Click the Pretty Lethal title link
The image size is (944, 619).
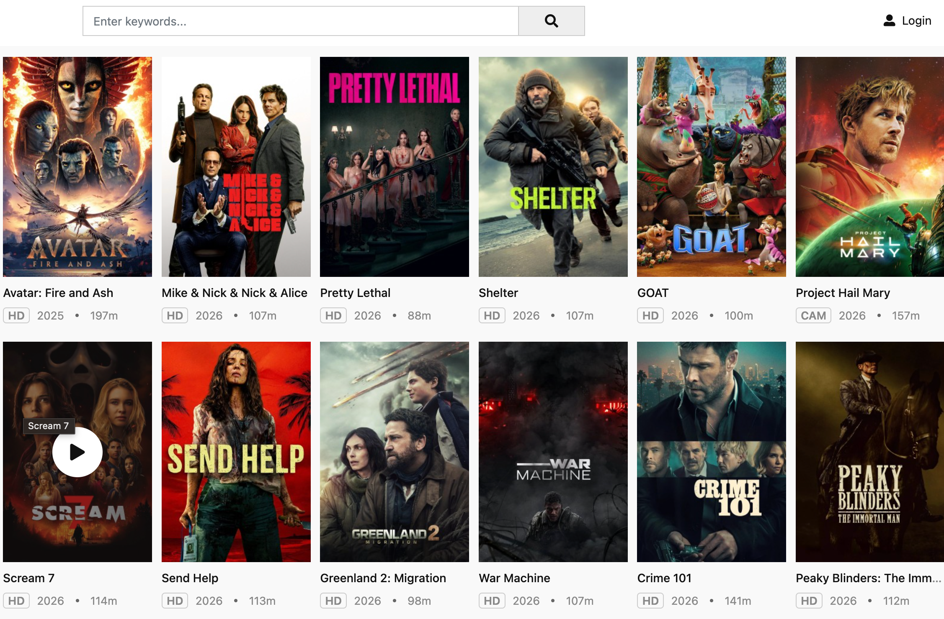tap(355, 293)
